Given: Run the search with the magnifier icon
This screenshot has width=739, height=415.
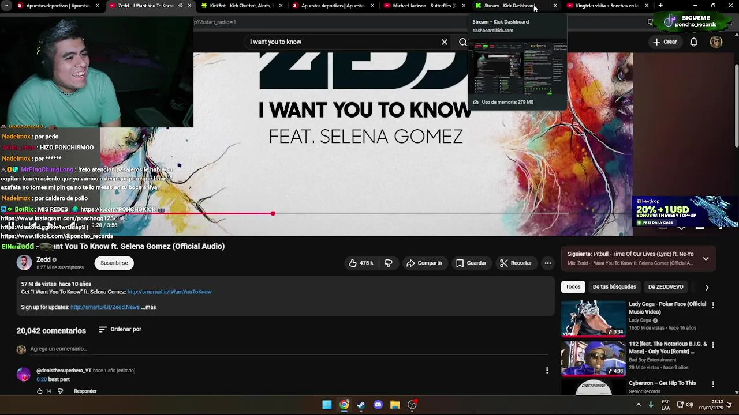Looking at the screenshot, I should pos(462,42).
